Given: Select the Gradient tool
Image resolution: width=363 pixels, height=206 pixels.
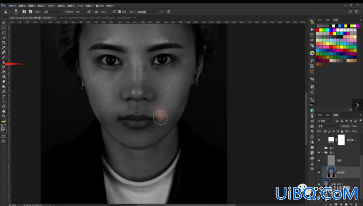Looking at the screenshot, I should 4,77.
